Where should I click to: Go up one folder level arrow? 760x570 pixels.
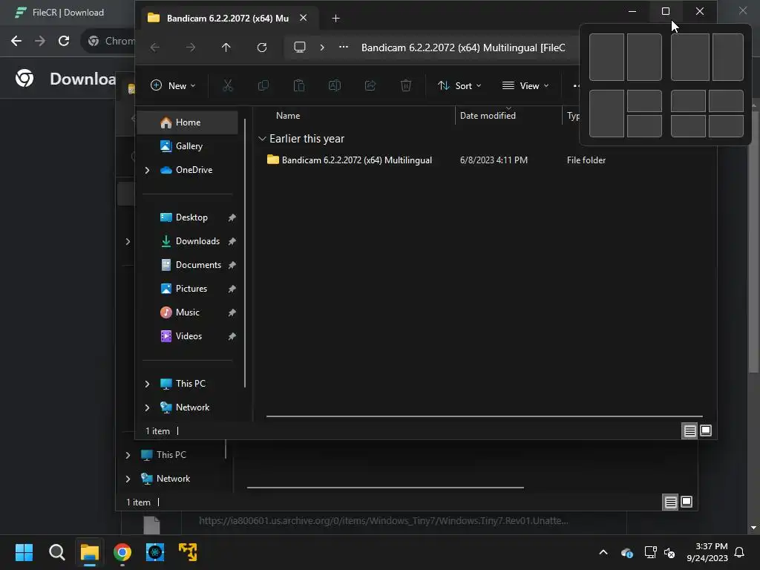point(226,47)
